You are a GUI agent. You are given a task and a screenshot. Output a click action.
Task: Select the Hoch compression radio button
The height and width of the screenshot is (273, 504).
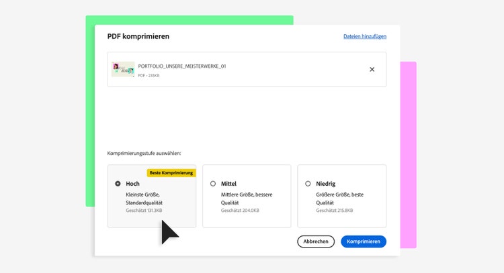[x=118, y=184]
